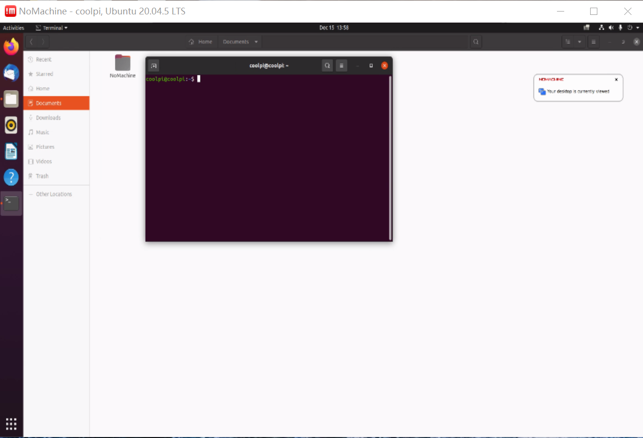Click the Home path bar button
This screenshot has width=643, height=438.
click(x=201, y=42)
